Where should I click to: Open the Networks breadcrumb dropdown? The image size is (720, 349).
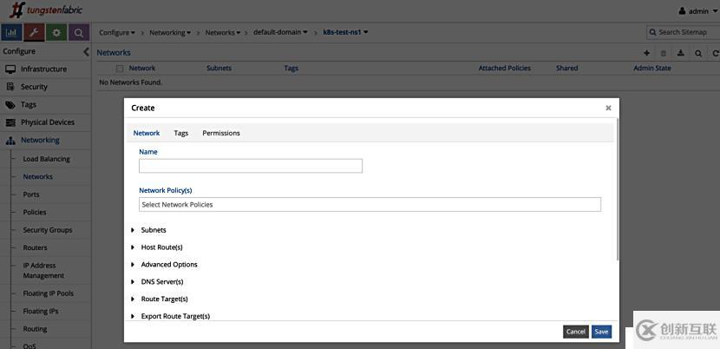223,33
